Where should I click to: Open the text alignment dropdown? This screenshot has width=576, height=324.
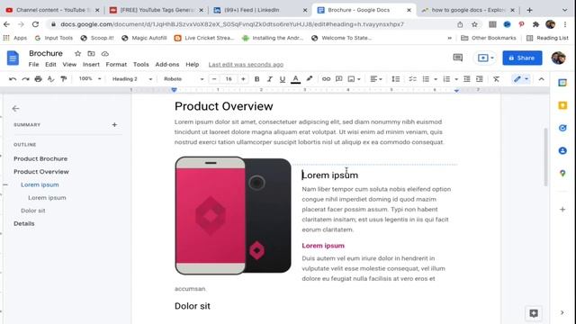(376, 79)
